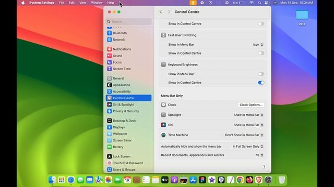Open Photos from the Dock
Viewport: 334px width, 187px height.
pos(109,180)
